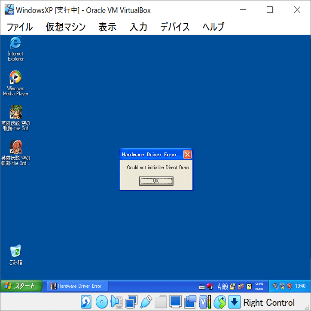Click the network adapter indicator icon
Viewport: 311px width, 311px height.
131,302
